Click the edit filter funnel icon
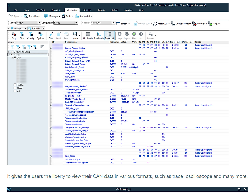251x193 pixels. tap(18, 47)
